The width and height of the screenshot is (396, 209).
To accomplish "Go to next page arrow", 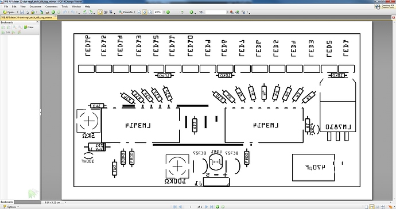I will (x=207, y=207).
